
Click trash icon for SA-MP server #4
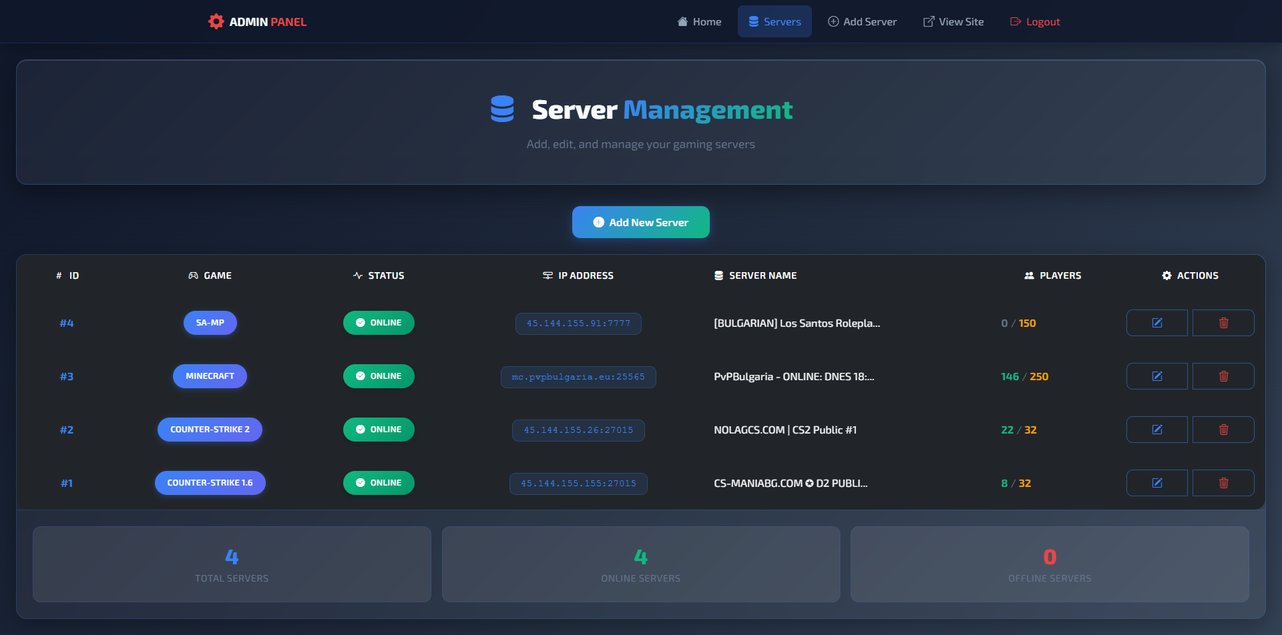tap(1223, 323)
